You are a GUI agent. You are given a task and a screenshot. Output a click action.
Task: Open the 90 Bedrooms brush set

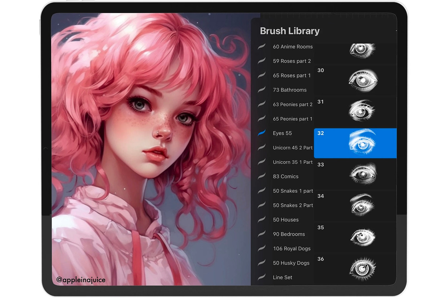289,234
